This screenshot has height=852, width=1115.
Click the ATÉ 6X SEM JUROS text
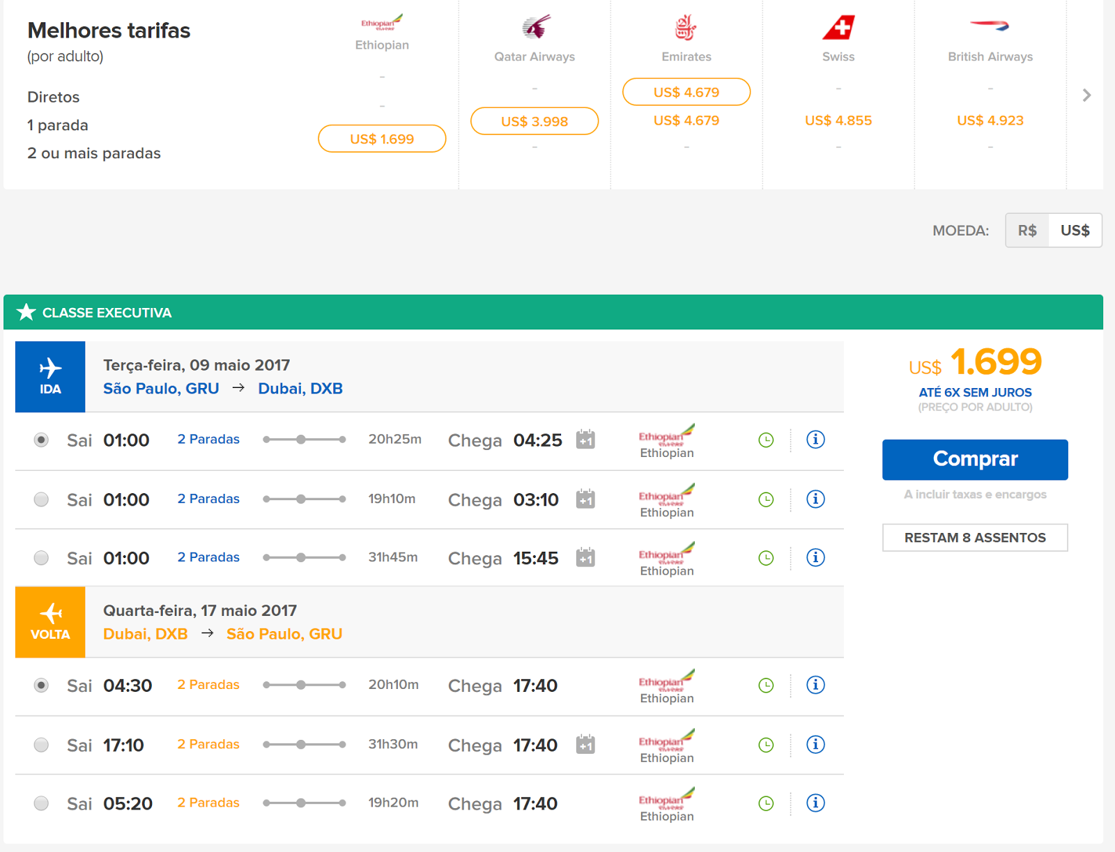pyautogui.click(x=975, y=392)
